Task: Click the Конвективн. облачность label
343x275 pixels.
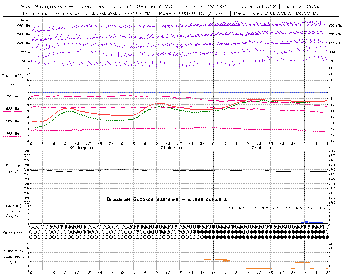Action: [x=14, y=254]
